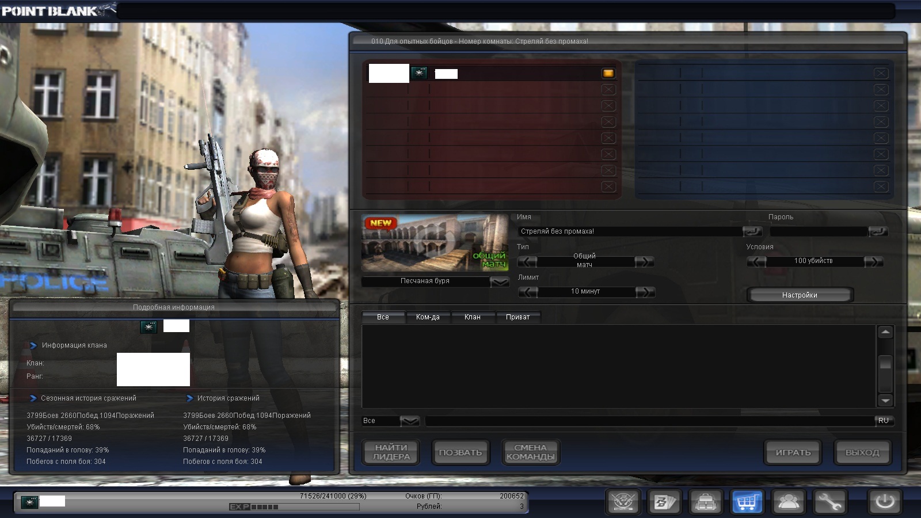
Task: Expand the Песчаная буря map dropdown
Action: coord(500,281)
